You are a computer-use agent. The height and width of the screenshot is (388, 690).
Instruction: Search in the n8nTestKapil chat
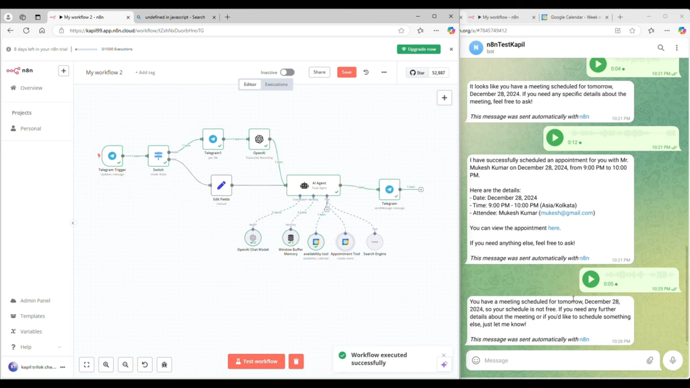(x=661, y=48)
